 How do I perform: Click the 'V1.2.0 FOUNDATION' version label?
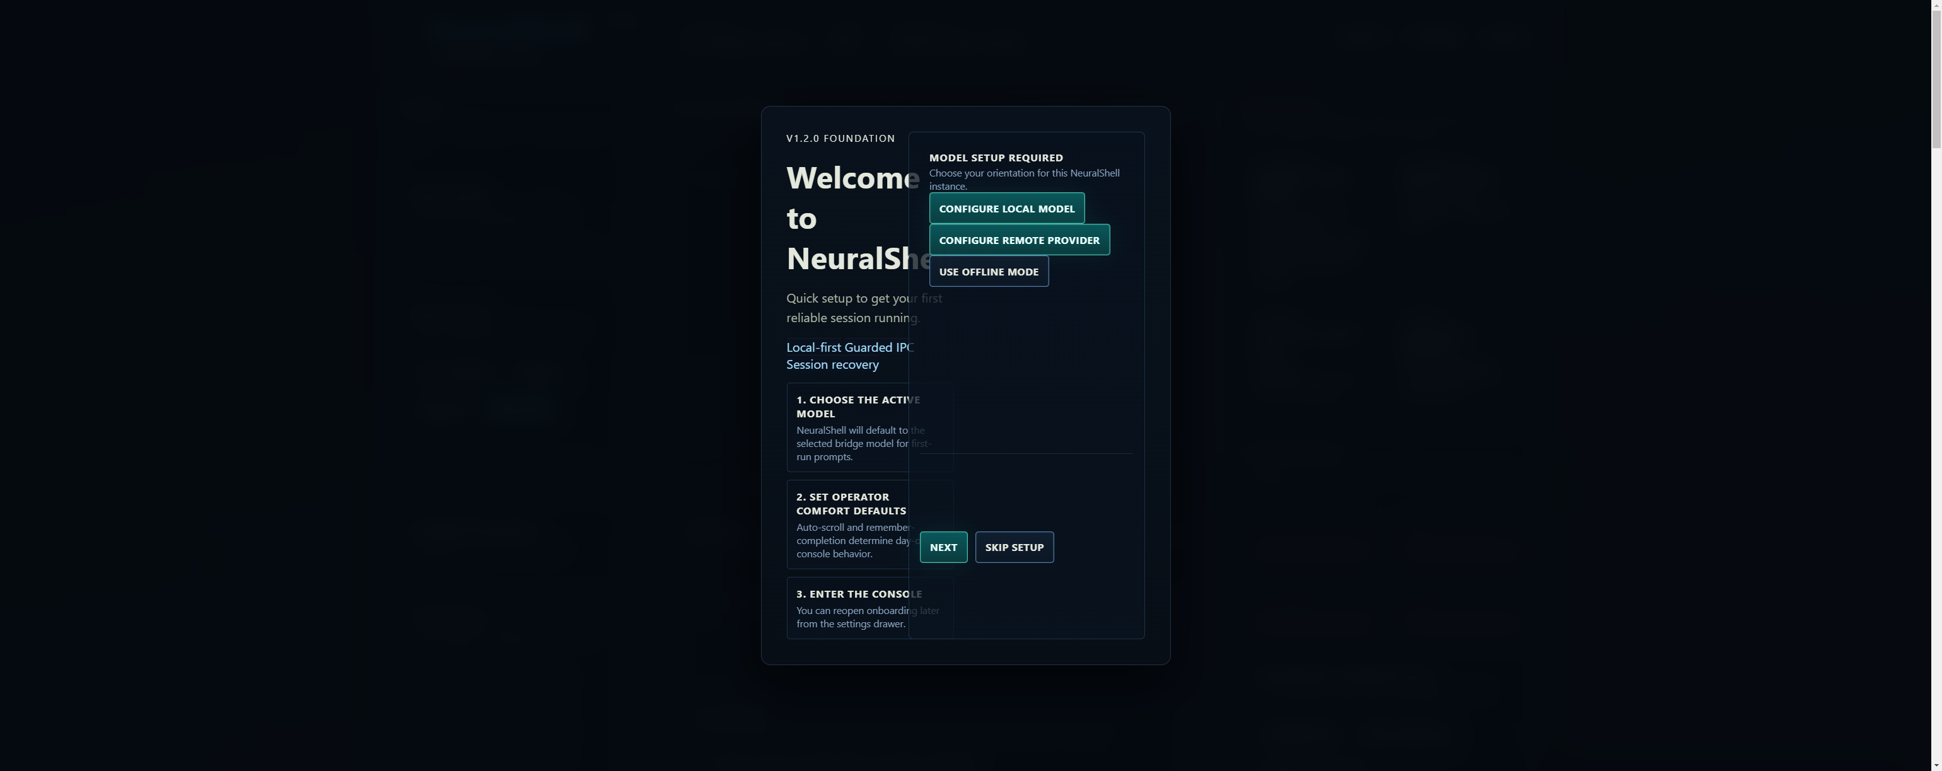tap(840, 139)
